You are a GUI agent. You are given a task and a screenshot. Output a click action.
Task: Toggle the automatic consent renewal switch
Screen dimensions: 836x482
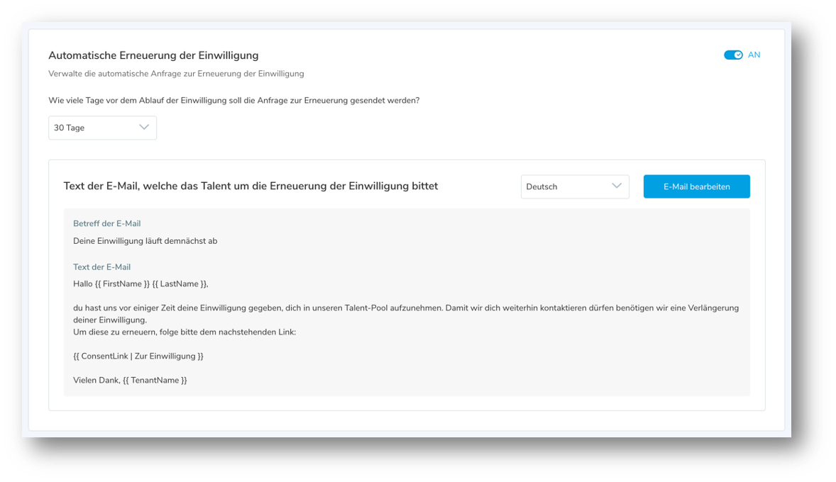[x=732, y=55]
